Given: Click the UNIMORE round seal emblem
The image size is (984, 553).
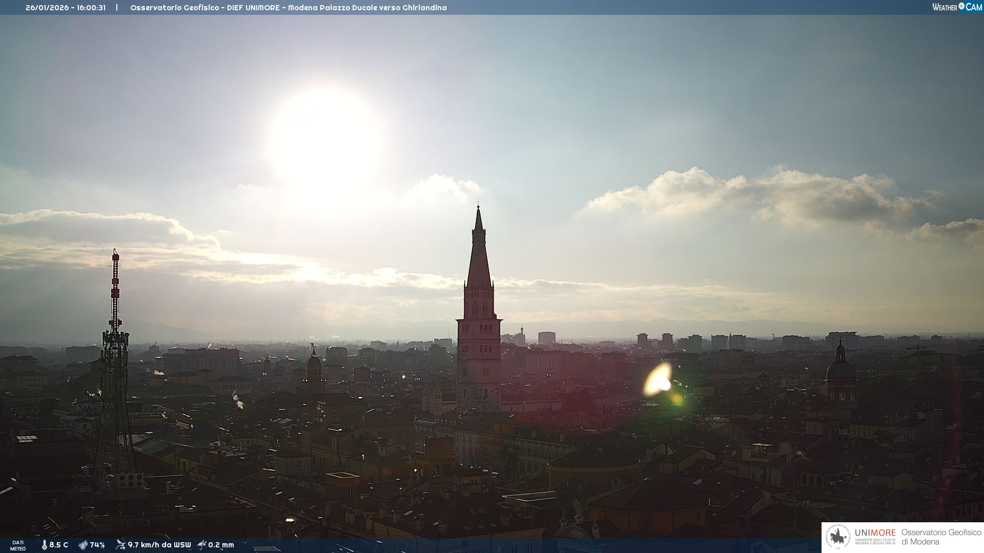Looking at the screenshot, I should coord(838,537).
